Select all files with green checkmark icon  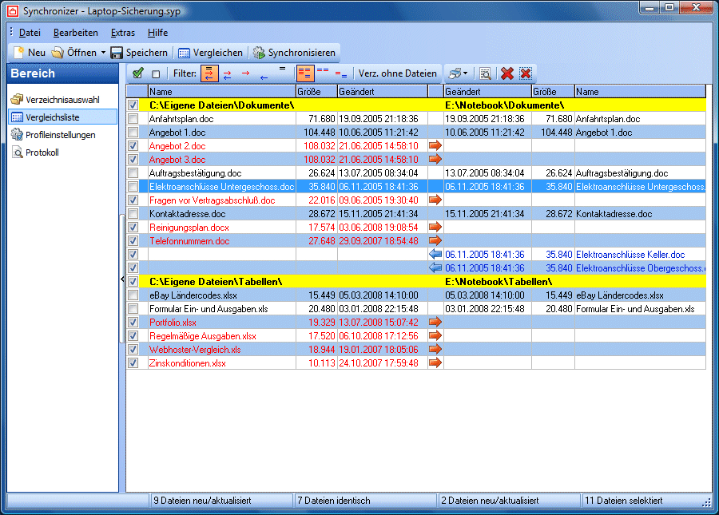click(x=137, y=73)
